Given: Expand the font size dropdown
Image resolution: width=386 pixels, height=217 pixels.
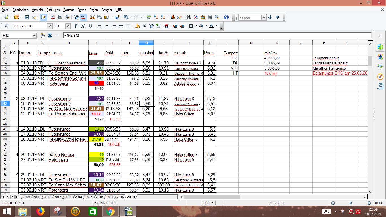Looking at the screenshot, I should click(68, 26).
